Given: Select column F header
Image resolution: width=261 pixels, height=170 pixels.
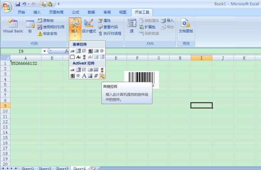Looking at the screenshot, I should (x=137, y=58).
